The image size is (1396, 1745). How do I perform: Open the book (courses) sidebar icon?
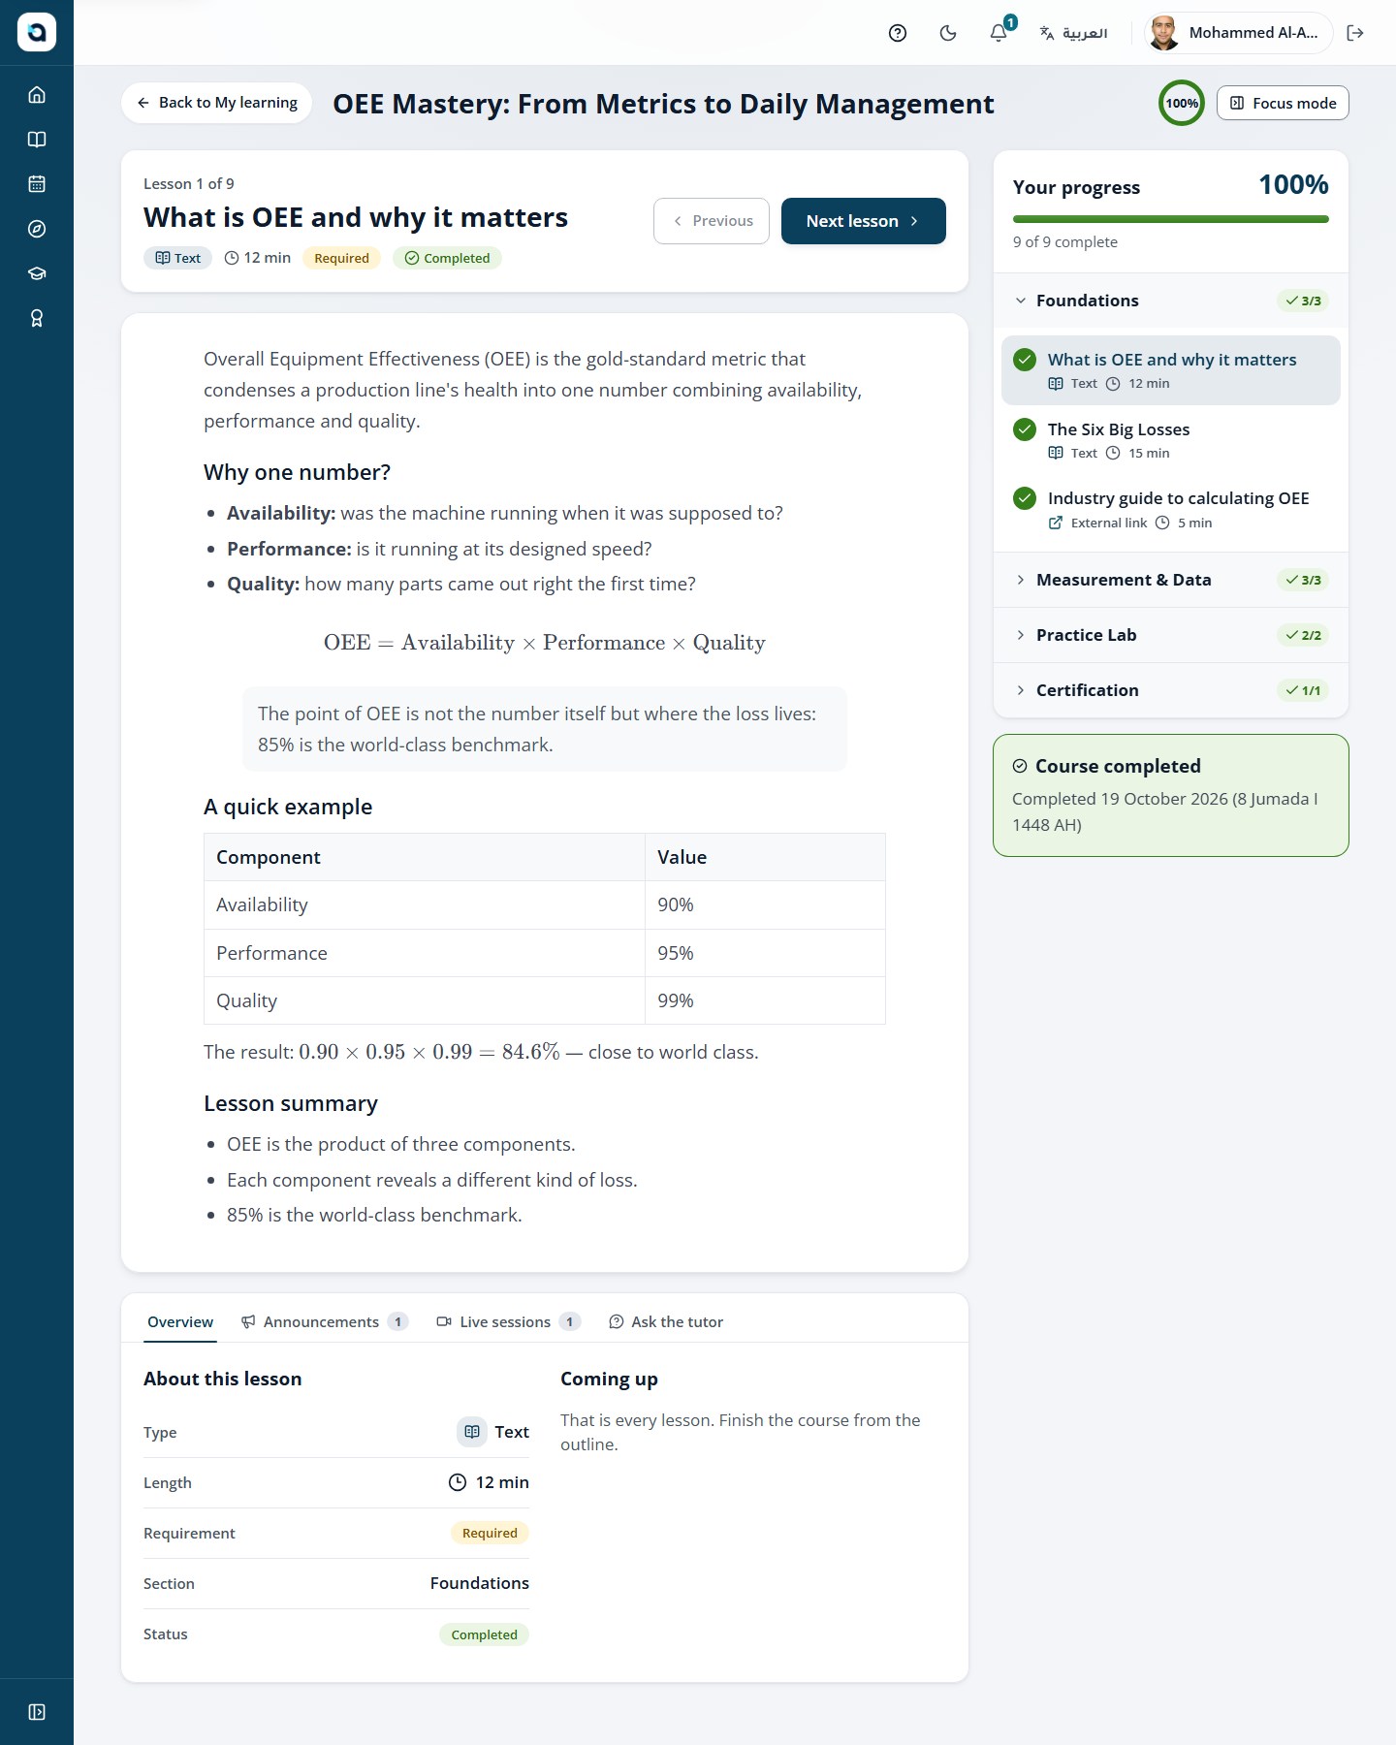point(37,140)
